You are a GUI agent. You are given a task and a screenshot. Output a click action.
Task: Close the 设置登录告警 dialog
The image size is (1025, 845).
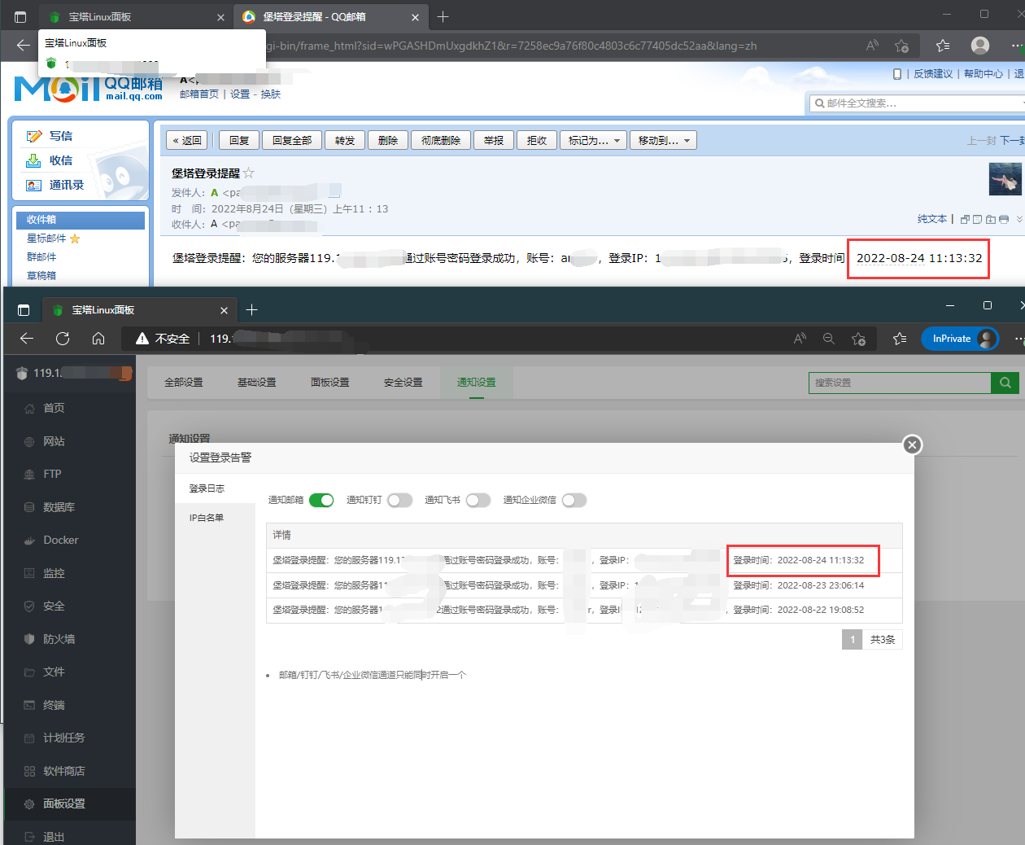[912, 444]
